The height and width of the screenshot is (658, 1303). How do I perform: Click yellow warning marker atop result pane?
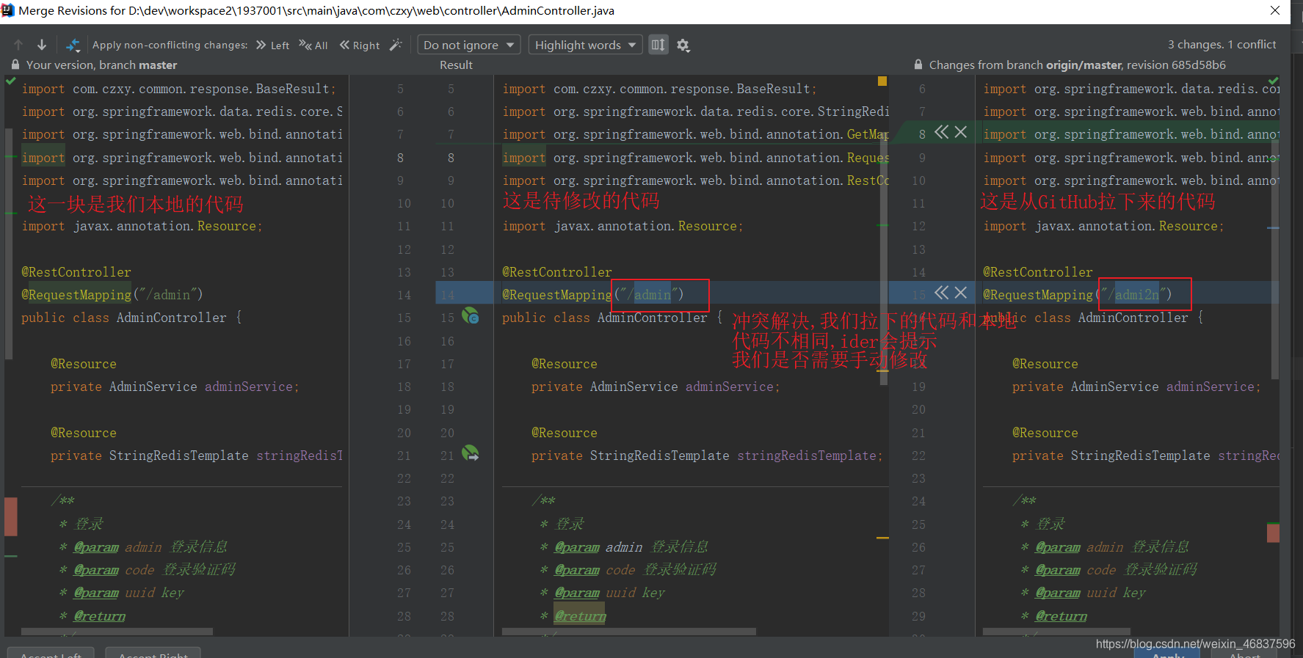882,81
